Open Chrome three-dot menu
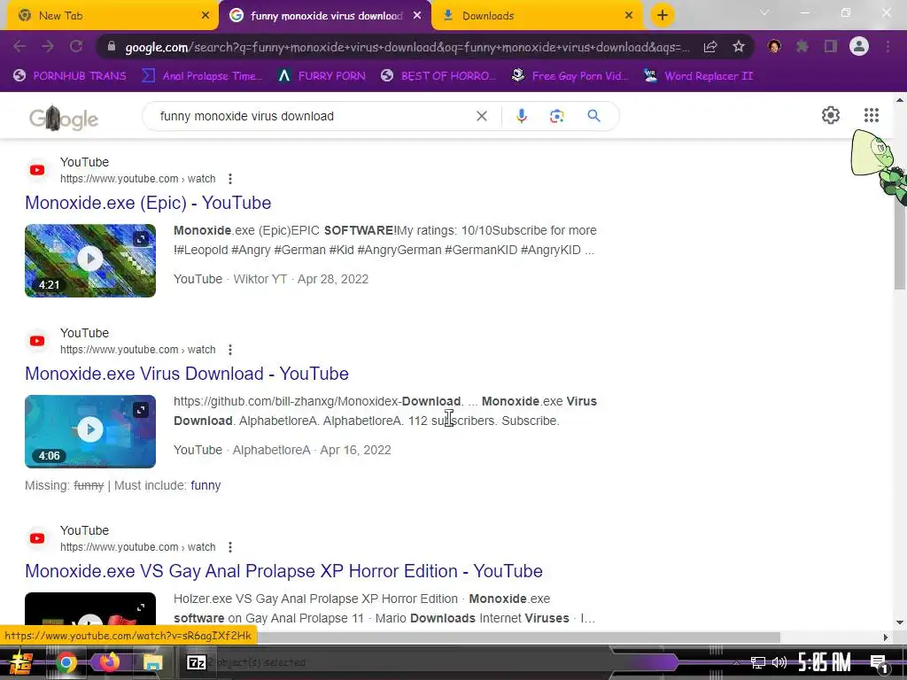Viewport: 907px width, 680px height. click(888, 46)
